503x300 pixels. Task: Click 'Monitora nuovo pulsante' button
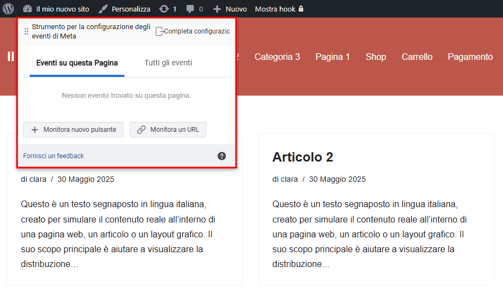pyautogui.click(x=73, y=130)
